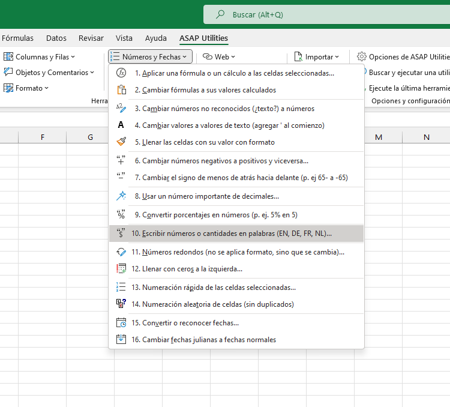Choose Aplicar una fórmula o un cálculo
Screen dimensions: 450x407
(x=236, y=73)
